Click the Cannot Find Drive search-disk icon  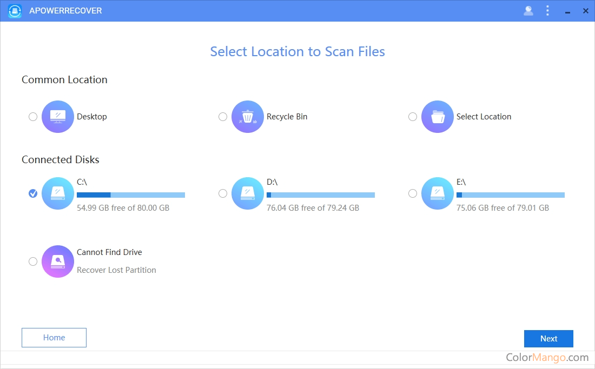coord(58,261)
